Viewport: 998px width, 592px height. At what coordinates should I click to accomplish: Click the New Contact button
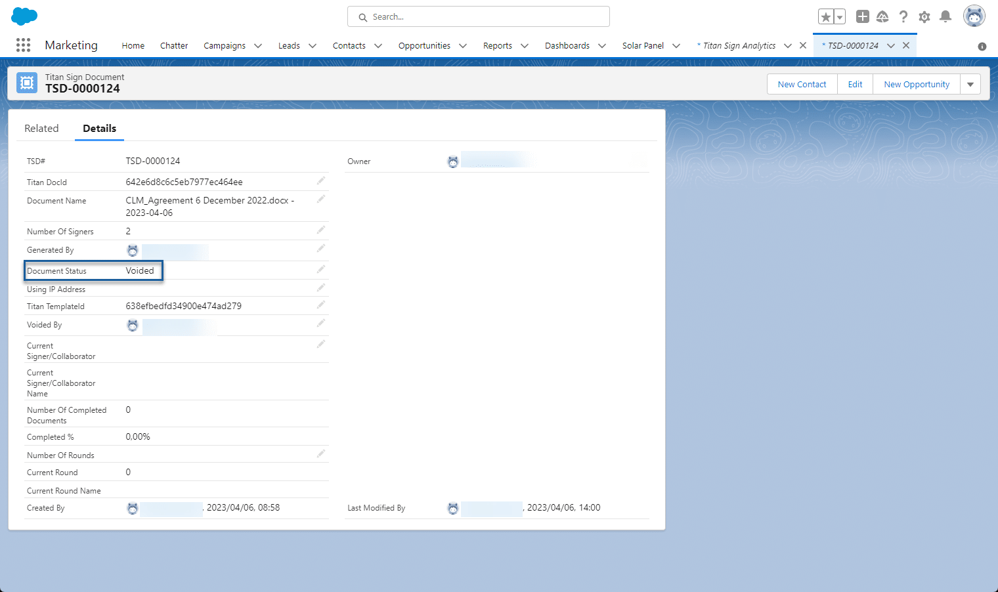click(x=802, y=84)
